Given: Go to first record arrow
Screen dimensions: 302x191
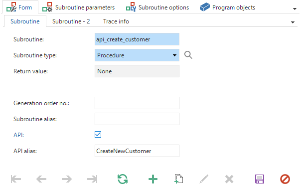Looking at the screenshot, I should [16, 179].
